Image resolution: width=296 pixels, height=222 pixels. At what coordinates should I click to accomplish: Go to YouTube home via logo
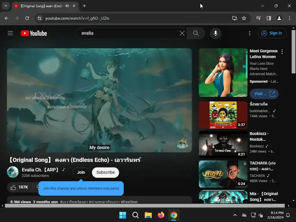(x=34, y=34)
